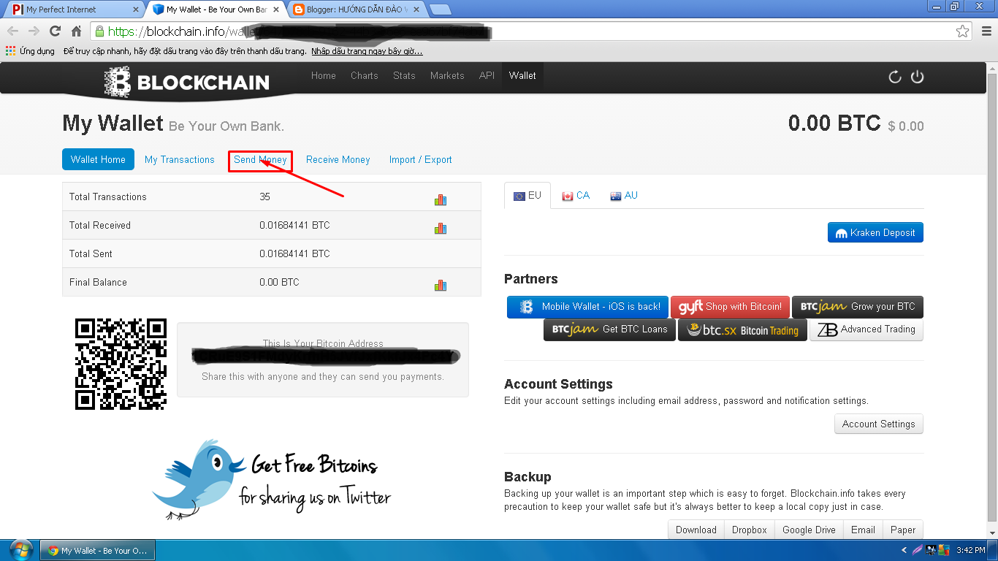This screenshot has height=561, width=998.
Task: Click Mobile Wallet - iOS is back! button
Action: 587,307
